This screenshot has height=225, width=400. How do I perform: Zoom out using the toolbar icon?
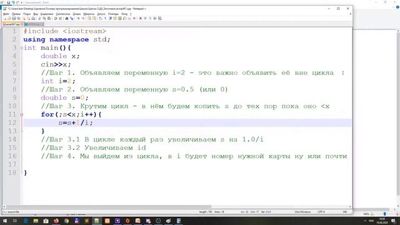point(83,18)
